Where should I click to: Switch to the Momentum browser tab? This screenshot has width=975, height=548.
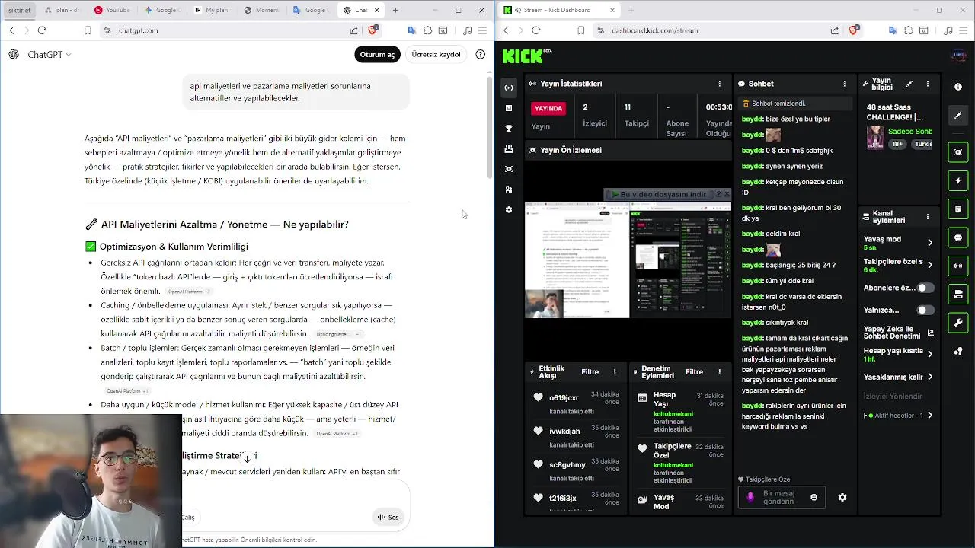coord(261,10)
